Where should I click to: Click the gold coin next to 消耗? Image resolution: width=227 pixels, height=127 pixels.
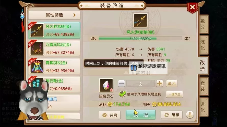pyautogui.click(x=110, y=104)
